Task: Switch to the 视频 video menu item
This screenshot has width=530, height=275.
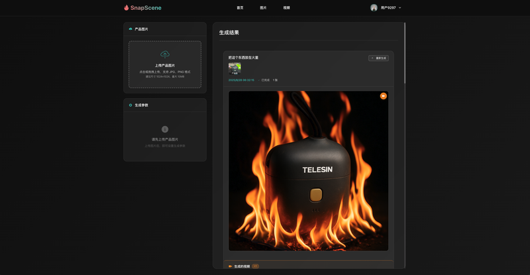Action: (x=287, y=8)
